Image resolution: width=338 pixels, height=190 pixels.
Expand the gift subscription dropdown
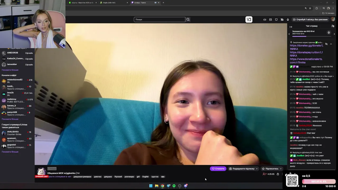coord(257,169)
